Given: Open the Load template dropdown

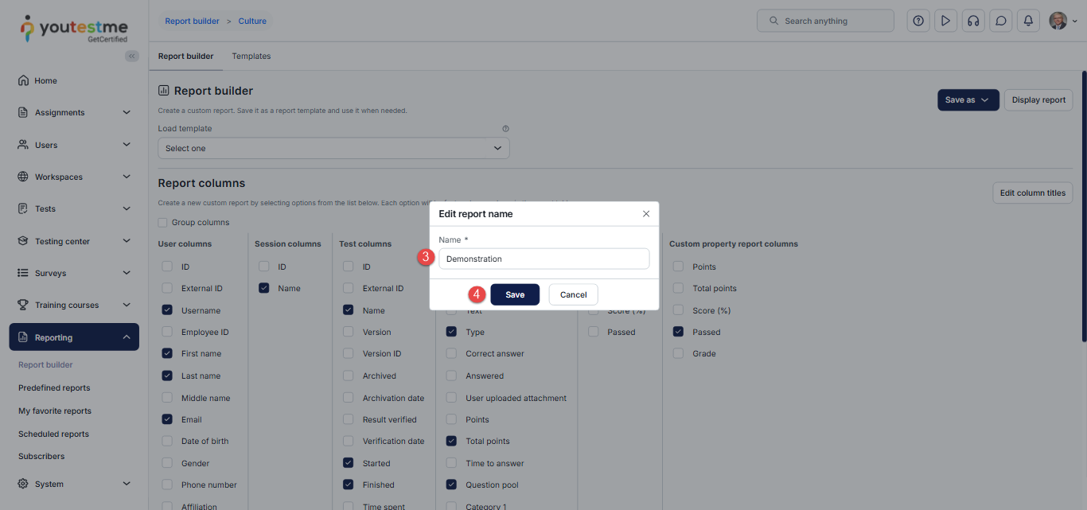Looking at the screenshot, I should 333,148.
